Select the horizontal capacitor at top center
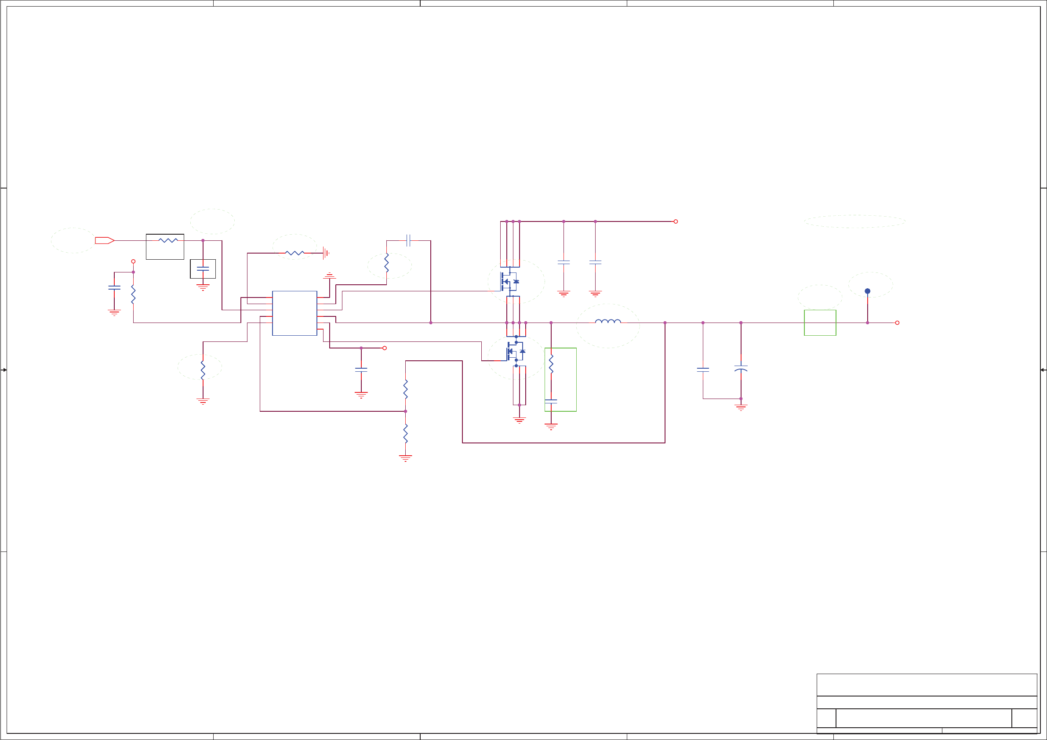The height and width of the screenshot is (740, 1047). [408, 240]
